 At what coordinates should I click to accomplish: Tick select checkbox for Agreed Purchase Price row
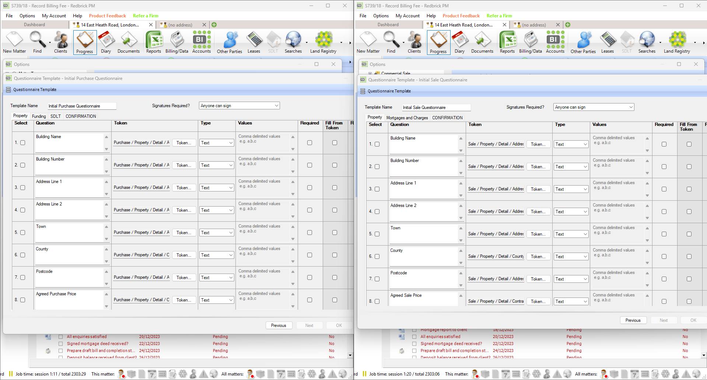23,300
